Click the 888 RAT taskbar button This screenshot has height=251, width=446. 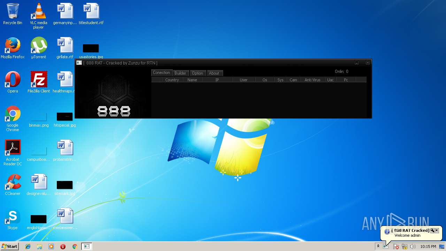click(86, 246)
